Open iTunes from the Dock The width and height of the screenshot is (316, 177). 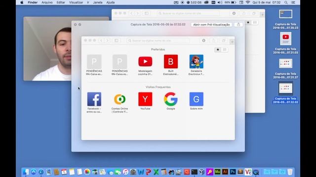[125, 172]
